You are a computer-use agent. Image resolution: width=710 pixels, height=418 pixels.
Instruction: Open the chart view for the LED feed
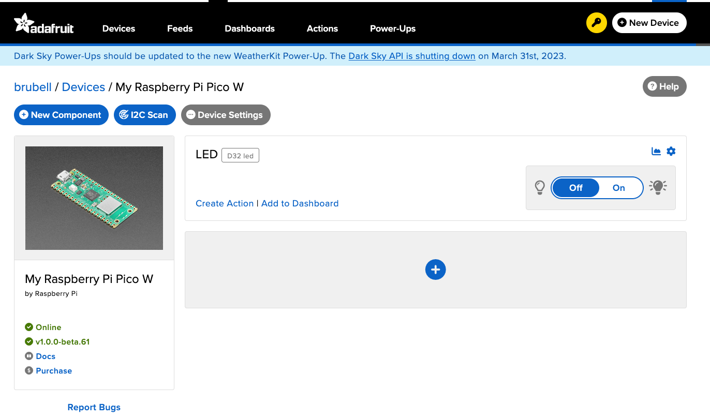(656, 151)
